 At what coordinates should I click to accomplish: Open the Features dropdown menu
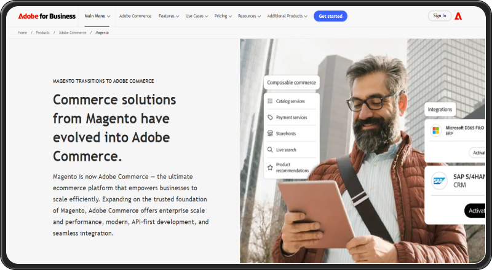coord(169,16)
